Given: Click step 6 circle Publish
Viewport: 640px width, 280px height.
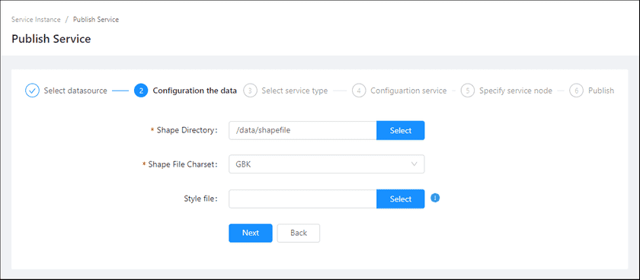Looking at the screenshot, I should coord(576,91).
